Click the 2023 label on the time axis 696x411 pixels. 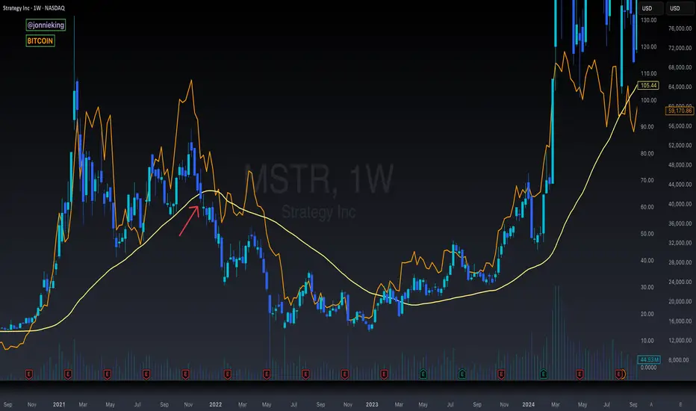tap(372, 404)
